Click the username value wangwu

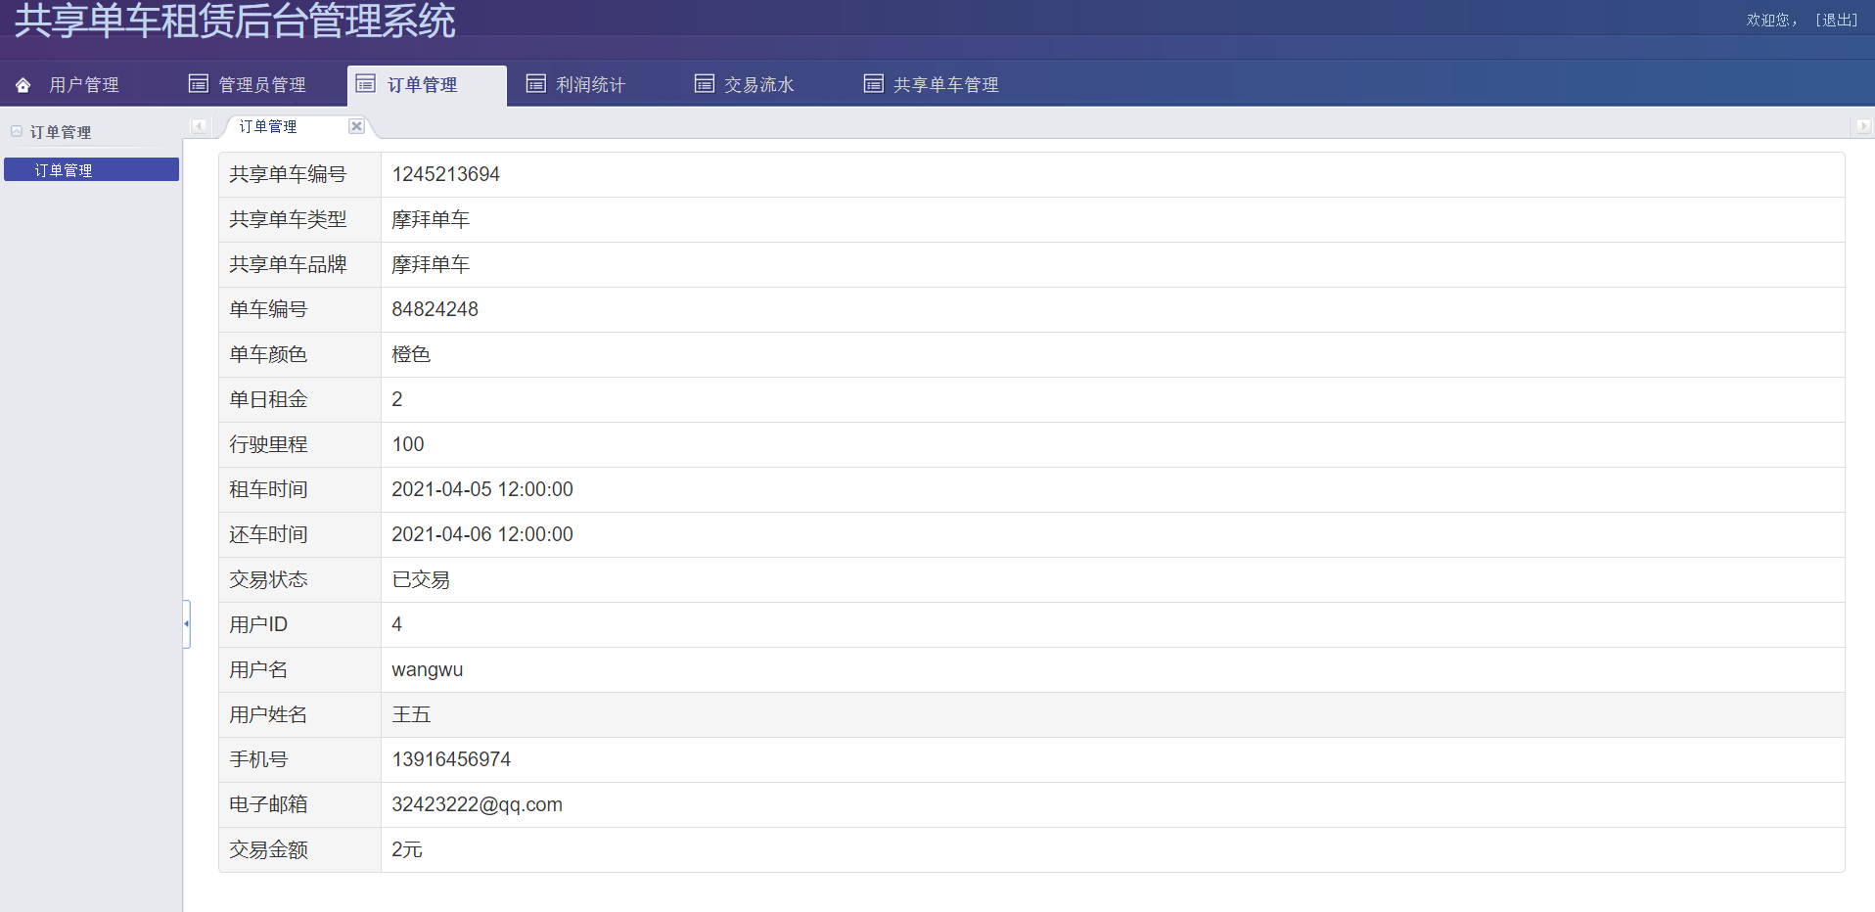[428, 669]
